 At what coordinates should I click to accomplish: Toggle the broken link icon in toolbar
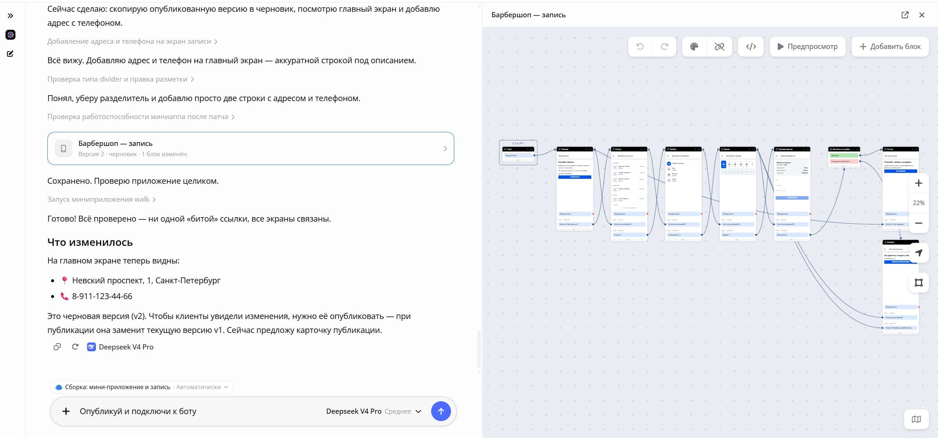pos(719,47)
